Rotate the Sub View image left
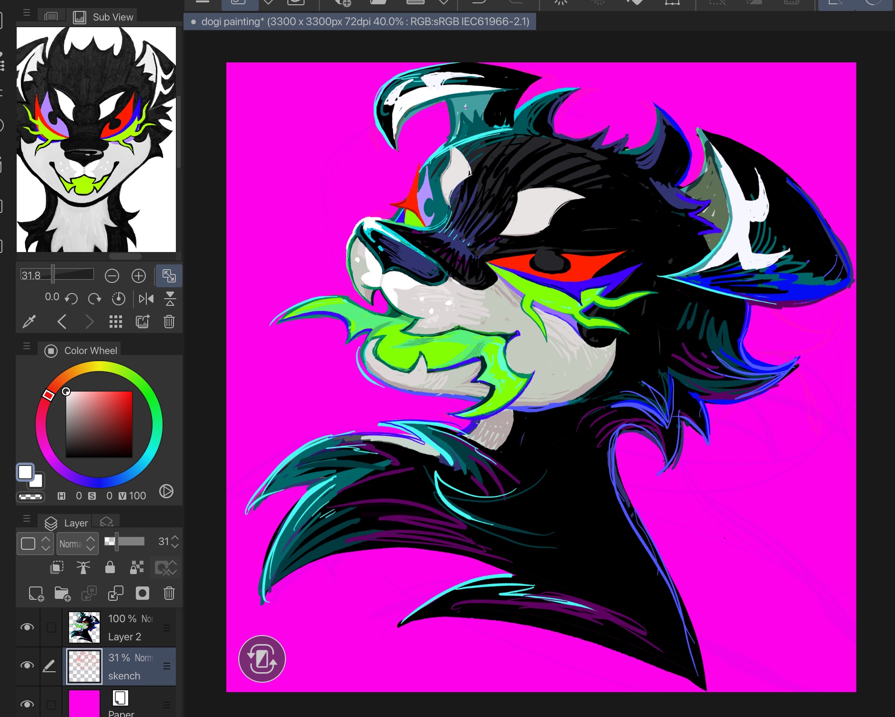Screen dimensions: 895x717 click(x=71, y=299)
